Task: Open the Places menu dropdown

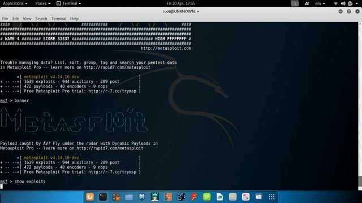Action: 43,3
